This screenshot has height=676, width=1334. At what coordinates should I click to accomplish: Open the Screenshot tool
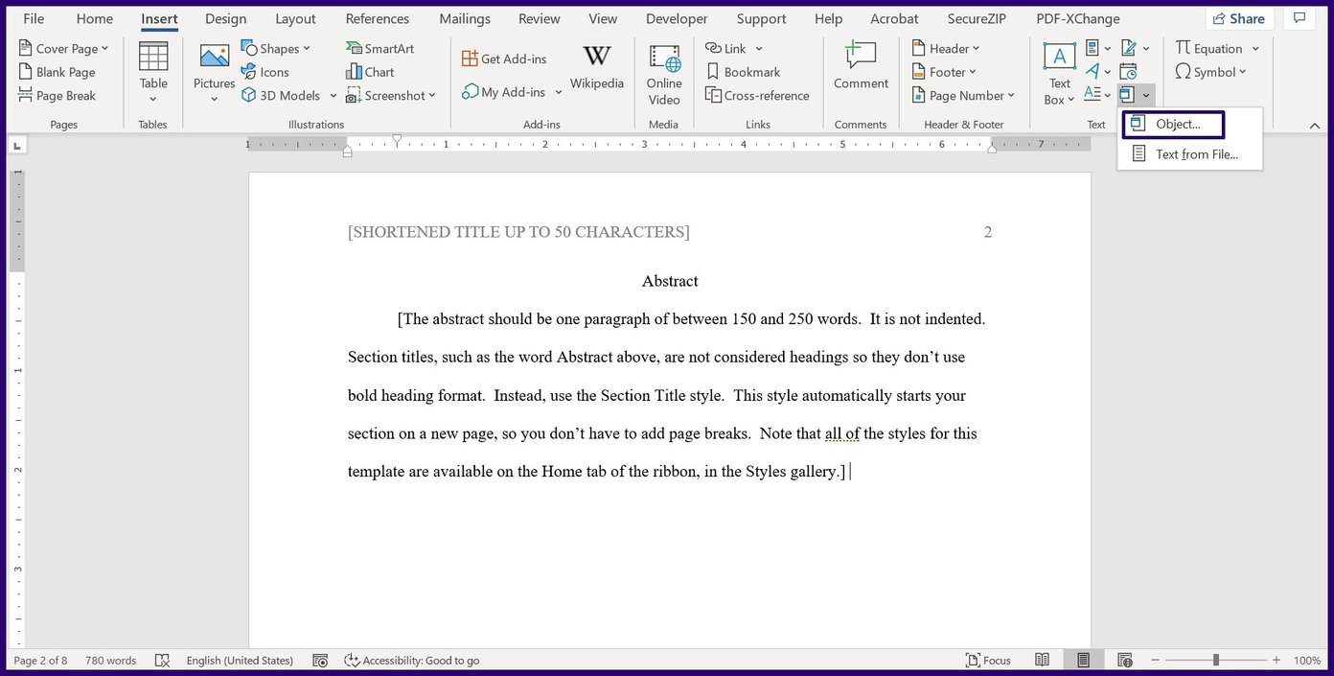(x=391, y=96)
